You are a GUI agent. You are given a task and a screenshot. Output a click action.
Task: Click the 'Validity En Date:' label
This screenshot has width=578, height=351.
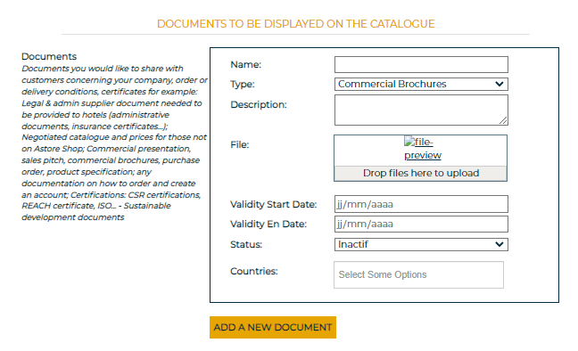[x=268, y=224]
